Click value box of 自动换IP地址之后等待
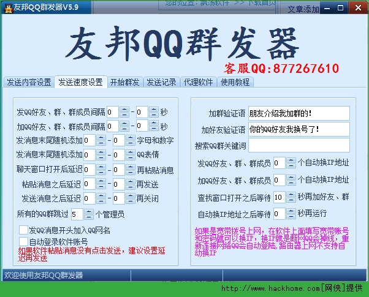The image size is (369, 297). coord(280,214)
